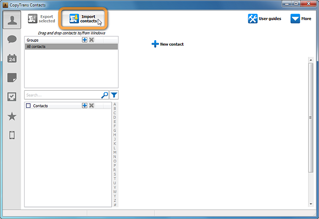This screenshot has height=219, width=319.
Task: Click the scrollbar down arrow
Action: [x=311, y=204]
